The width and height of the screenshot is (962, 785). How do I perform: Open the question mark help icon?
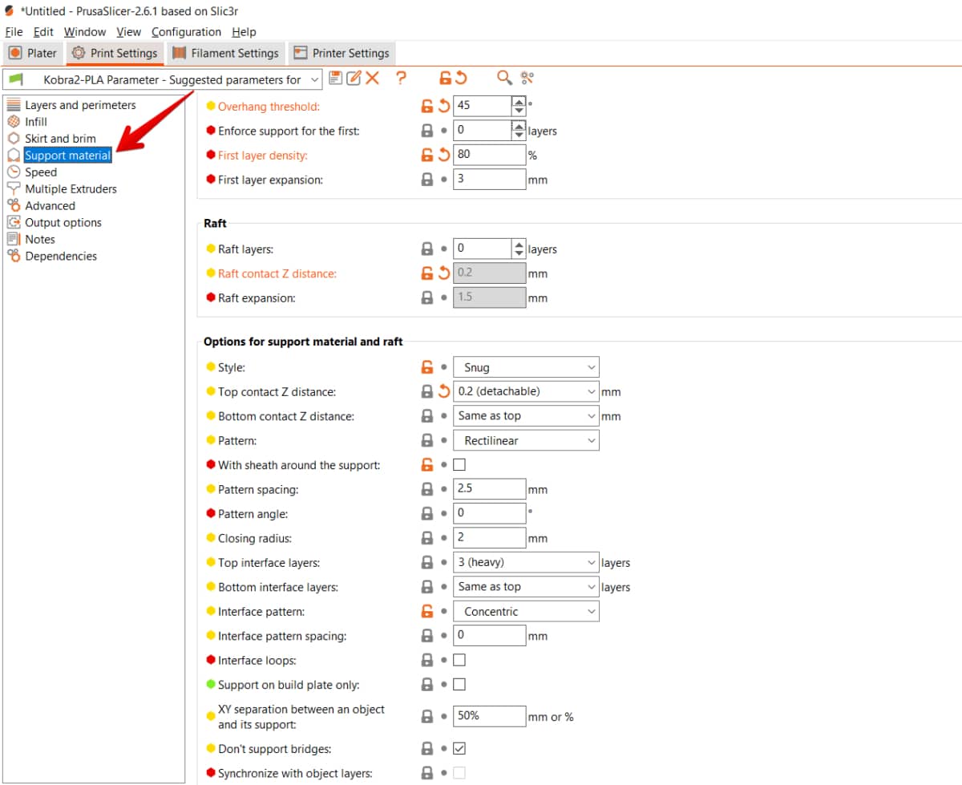(x=401, y=78)
